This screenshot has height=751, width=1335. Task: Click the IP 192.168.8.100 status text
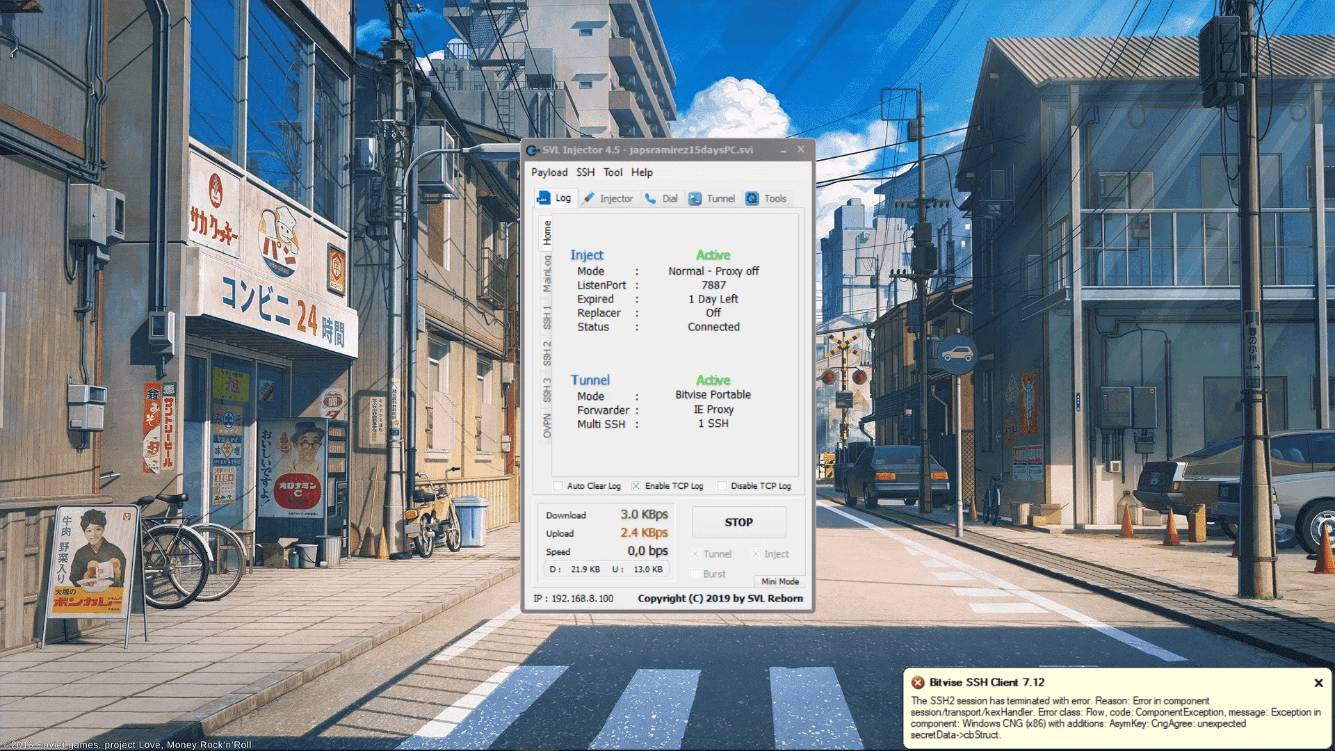(574, 599)
